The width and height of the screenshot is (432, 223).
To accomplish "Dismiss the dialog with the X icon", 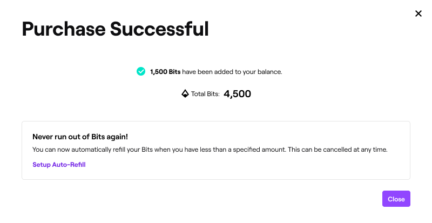I will pyautogui.click(x=418, y=13).
